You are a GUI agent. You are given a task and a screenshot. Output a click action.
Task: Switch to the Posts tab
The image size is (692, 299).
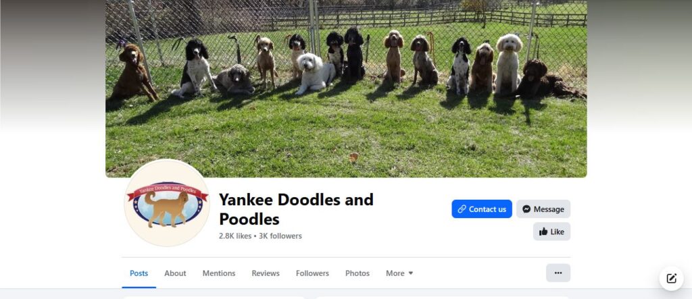coord(139,273)
